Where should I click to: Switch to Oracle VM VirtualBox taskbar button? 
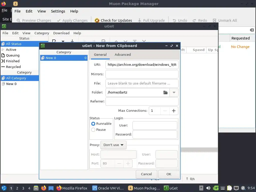click(x=108, y=188)
